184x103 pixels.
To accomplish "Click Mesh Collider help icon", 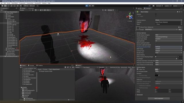I will [178, 12].
